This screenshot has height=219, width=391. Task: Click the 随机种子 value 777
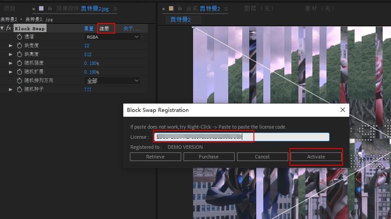(88, 90)
